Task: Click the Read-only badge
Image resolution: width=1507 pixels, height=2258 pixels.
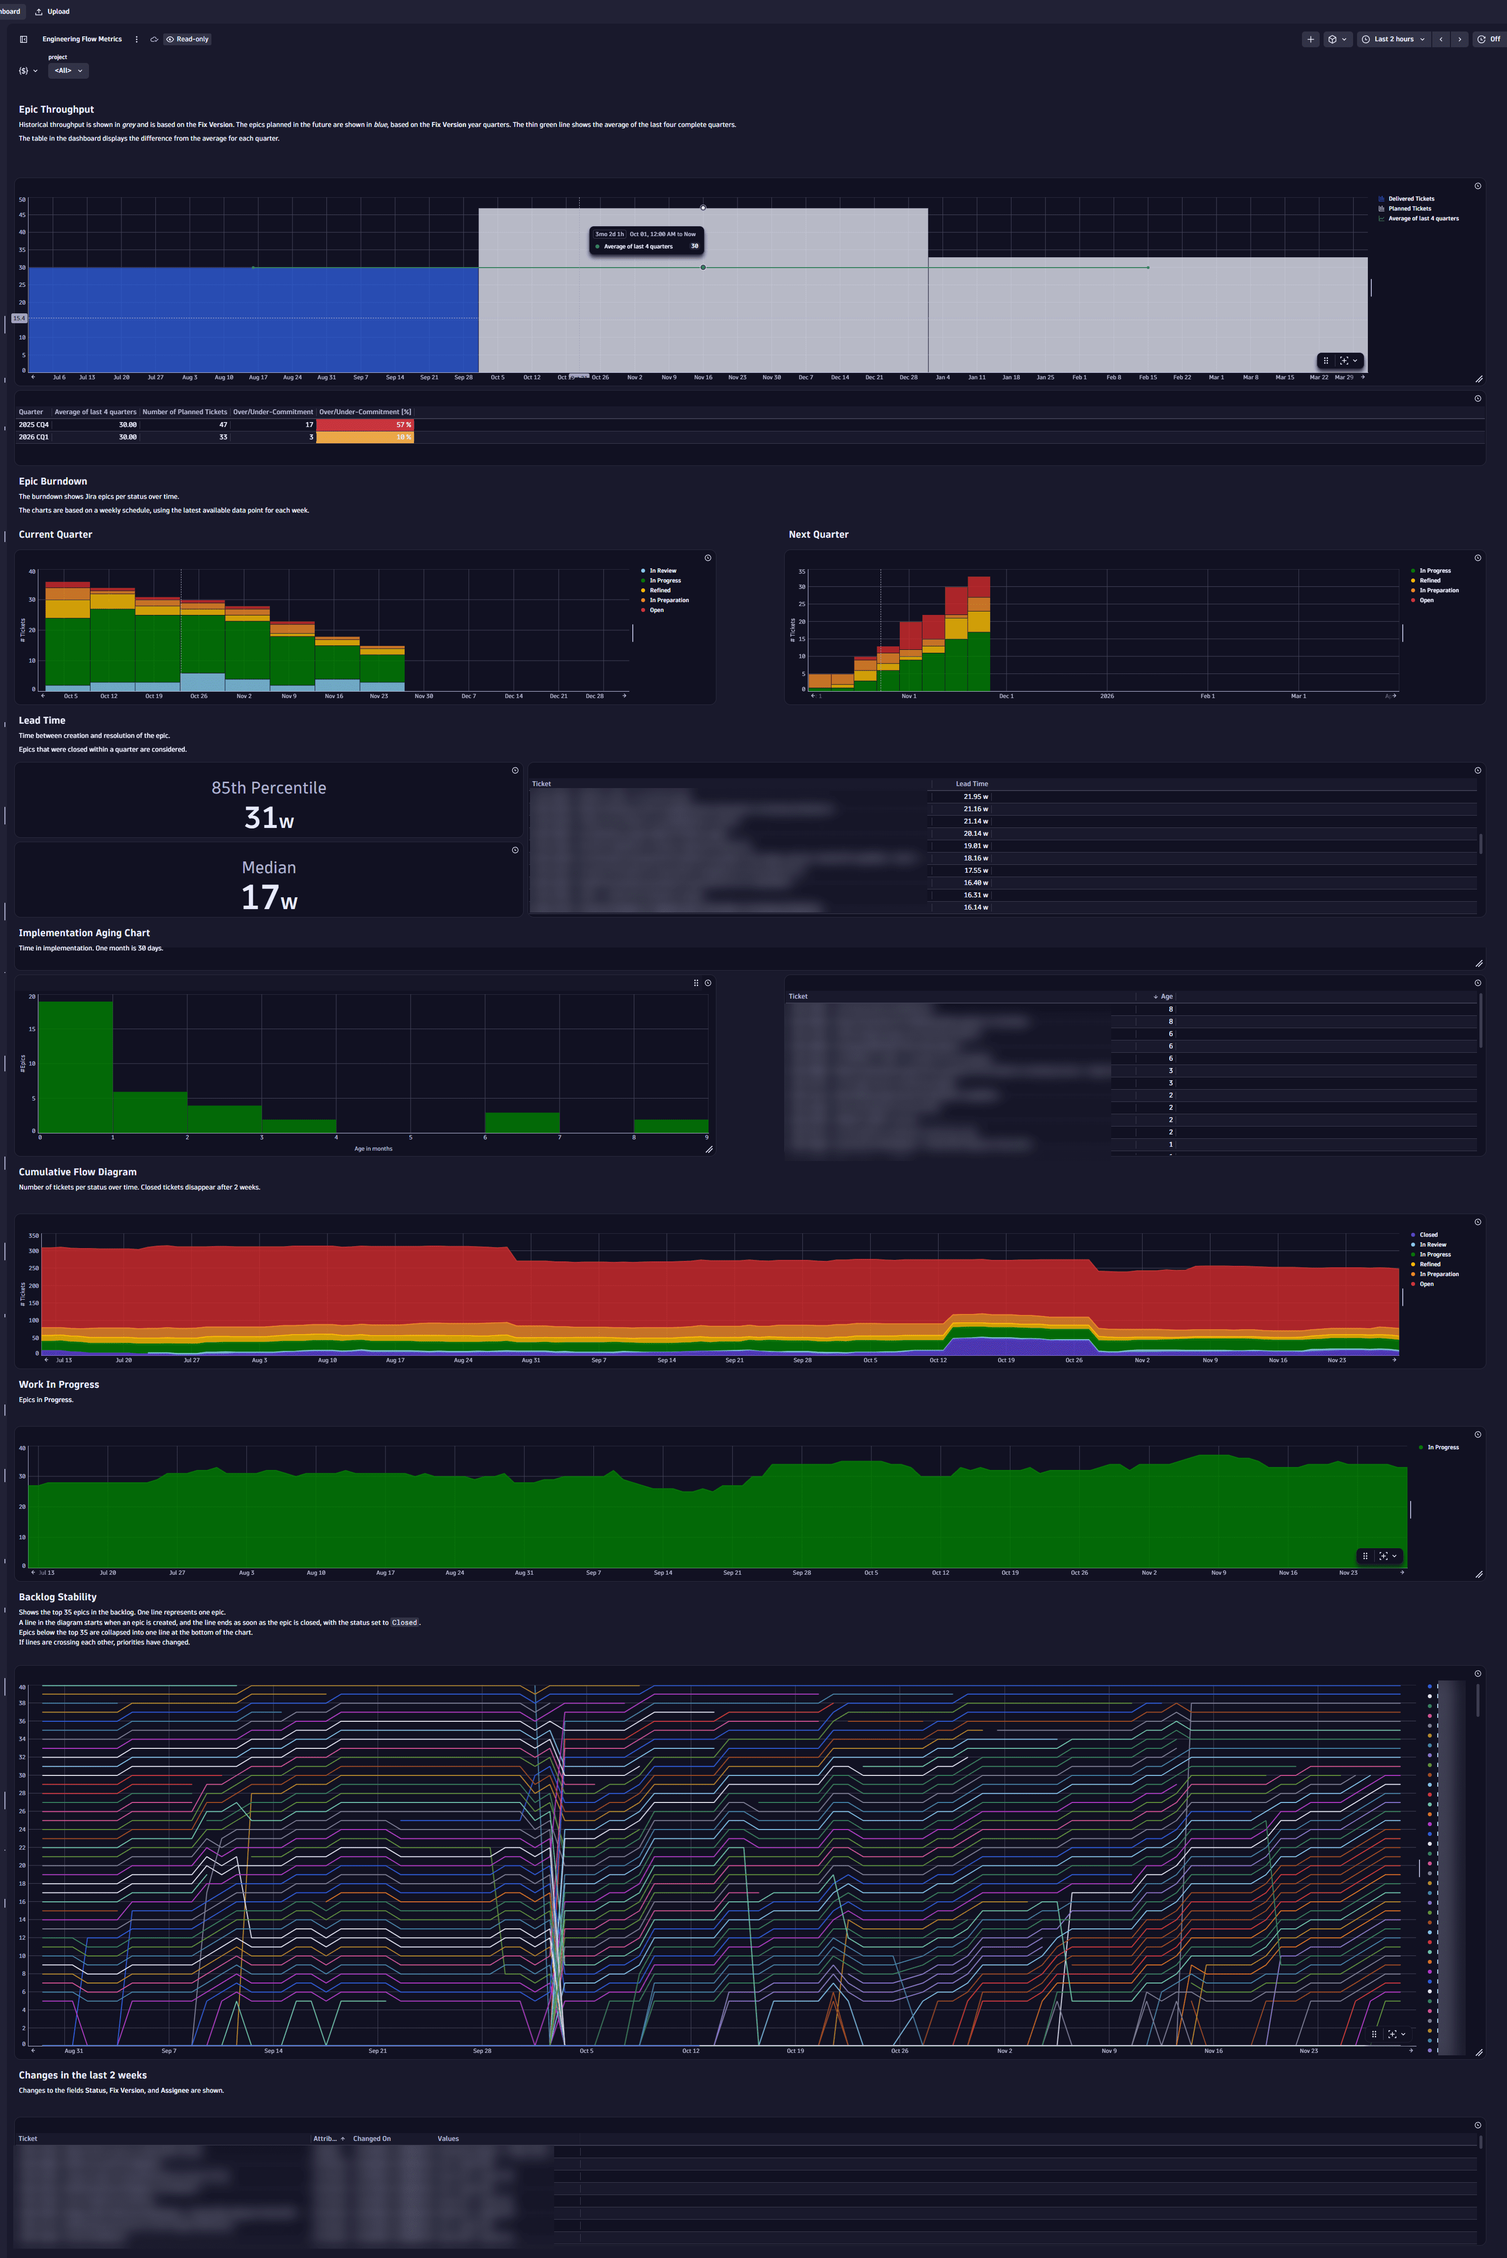Action: pyautogui.click(x=188, y=39)
